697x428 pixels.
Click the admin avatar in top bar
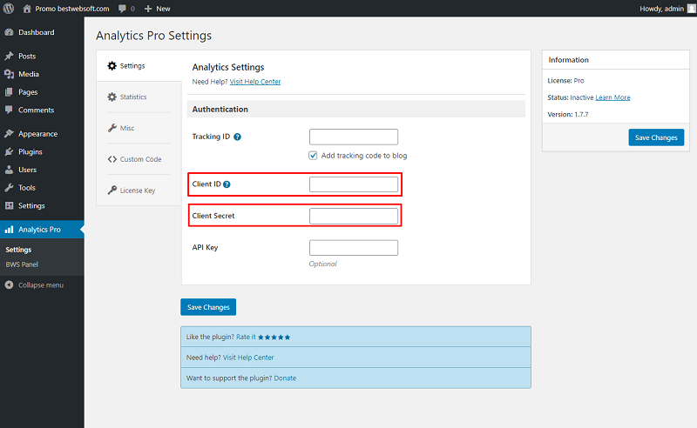pyautogui.click(x=692, y=9)
